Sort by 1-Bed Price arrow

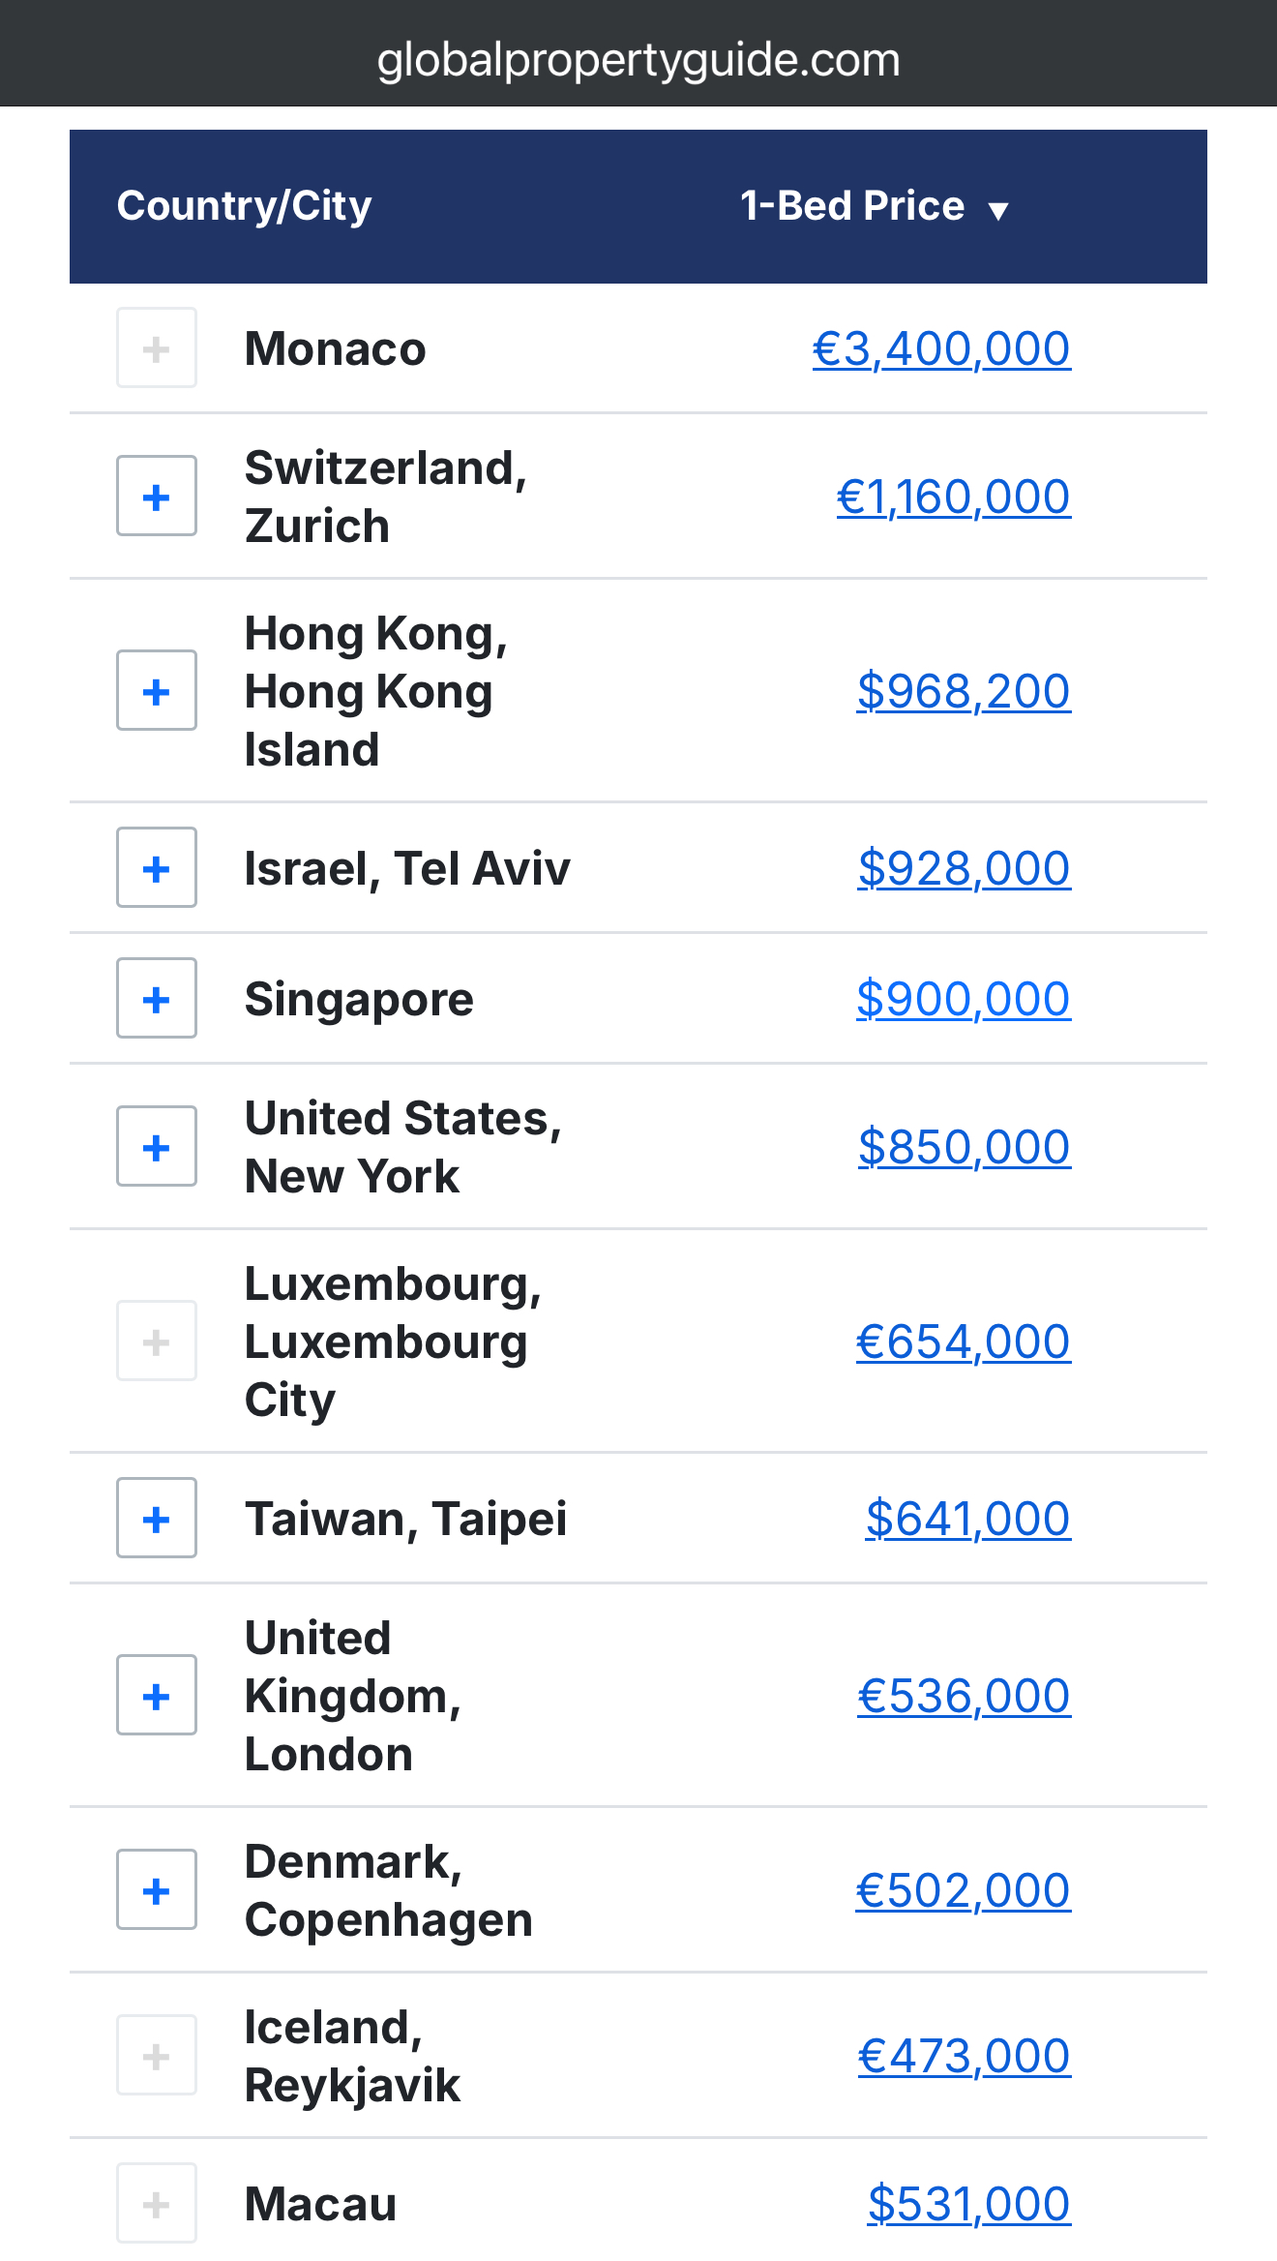click(x=998, y=209)
